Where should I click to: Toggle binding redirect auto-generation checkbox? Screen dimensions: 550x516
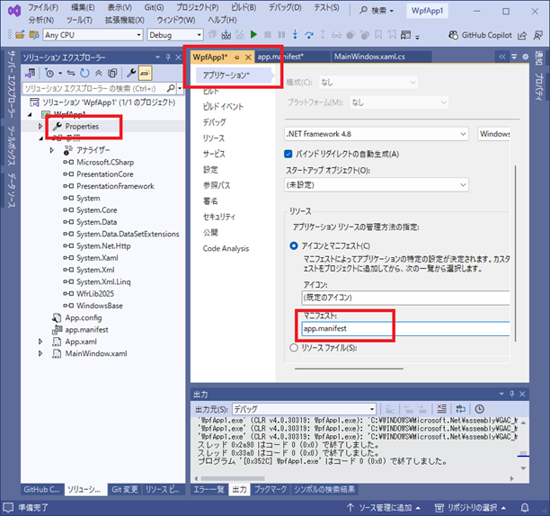tap(288, 154)
